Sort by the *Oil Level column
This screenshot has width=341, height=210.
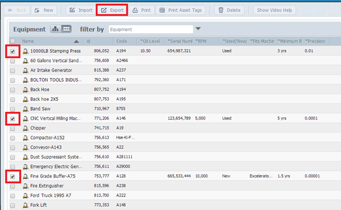coord(150,41)
